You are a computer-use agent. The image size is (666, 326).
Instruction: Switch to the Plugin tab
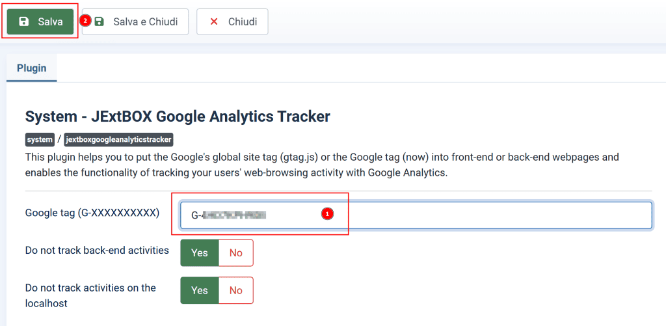[x=31, y=68]
